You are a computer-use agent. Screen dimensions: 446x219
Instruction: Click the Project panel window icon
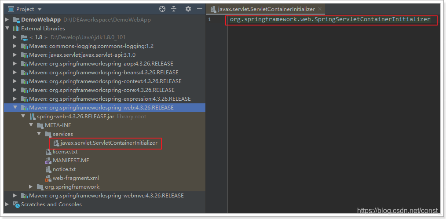(x=11, y=9)
